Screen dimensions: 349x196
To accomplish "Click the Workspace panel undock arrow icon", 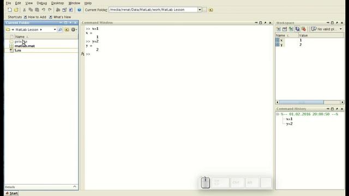I will tap(337, 23).
